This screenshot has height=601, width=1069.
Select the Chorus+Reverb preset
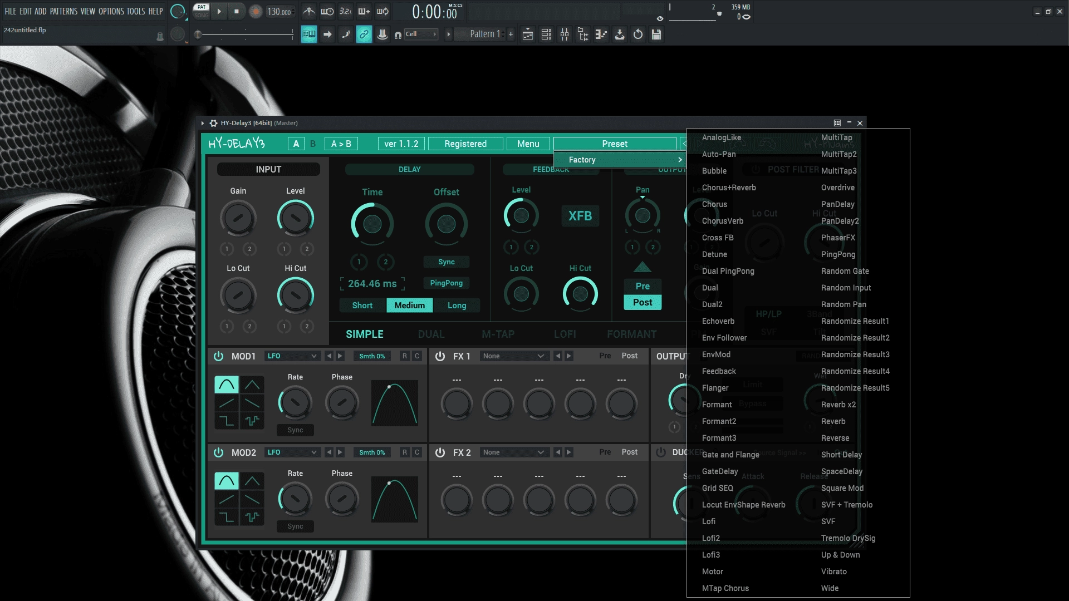pos(729,188)
